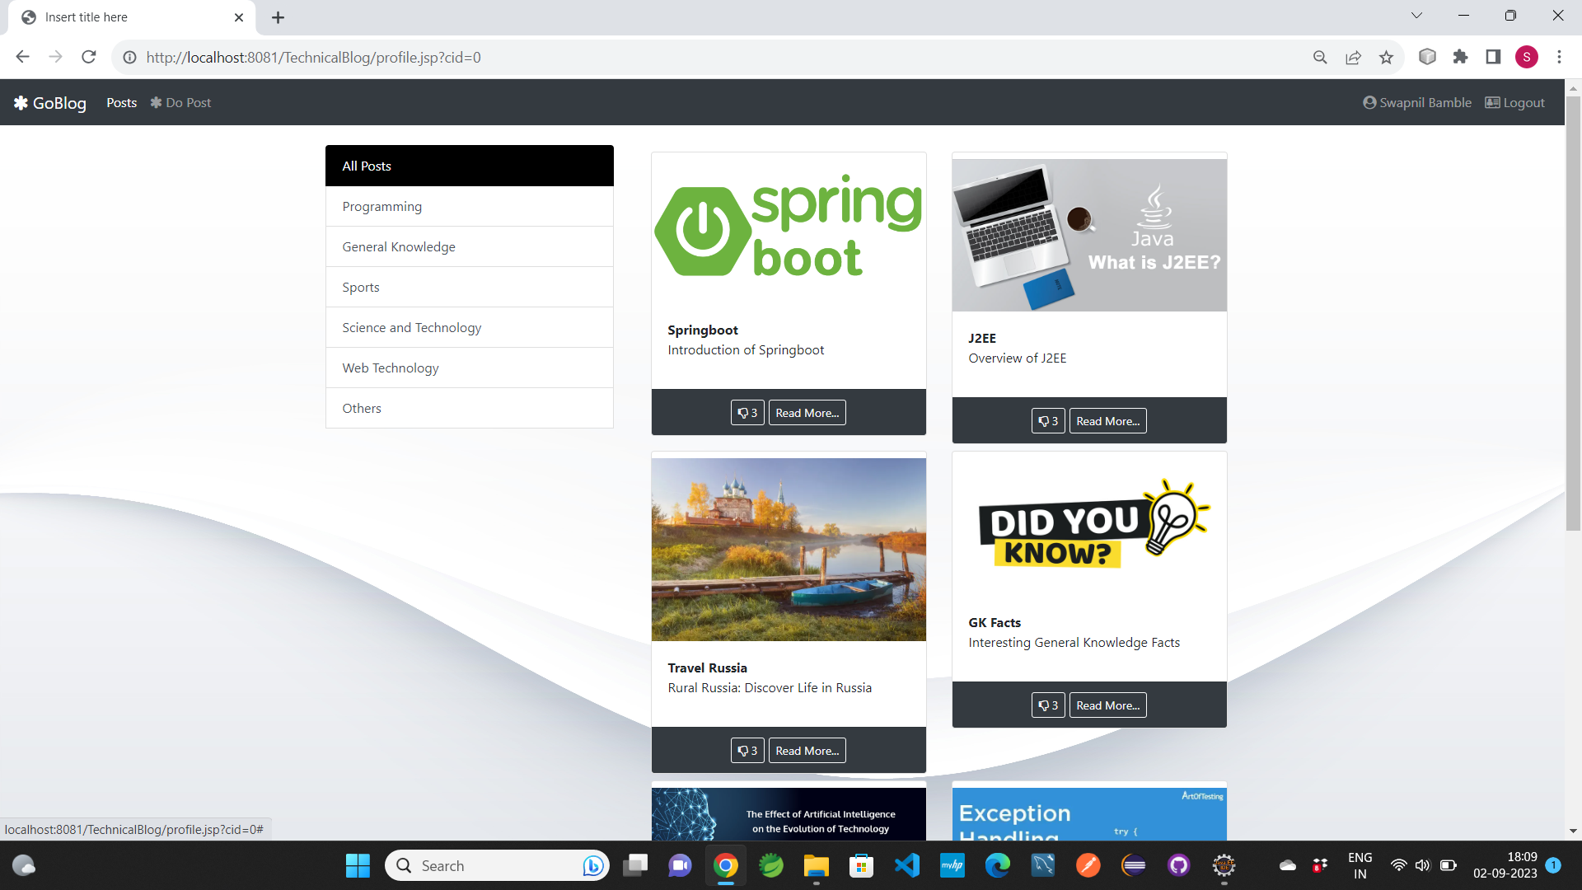Reload the page
The width and height of the screenshot is (1582, 890).
point(89,57)
